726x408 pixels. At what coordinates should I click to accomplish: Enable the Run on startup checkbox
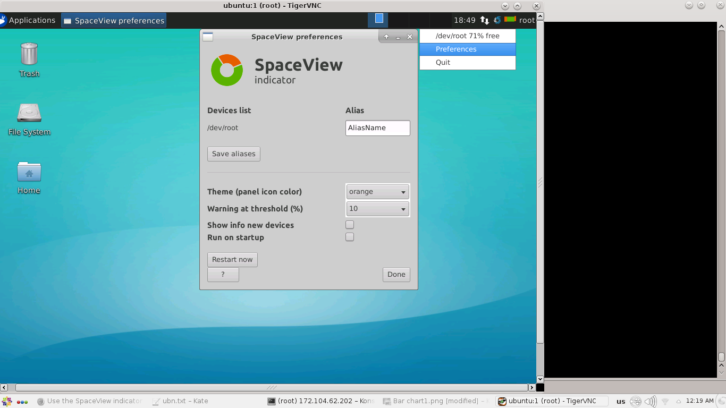pos(350,237)
